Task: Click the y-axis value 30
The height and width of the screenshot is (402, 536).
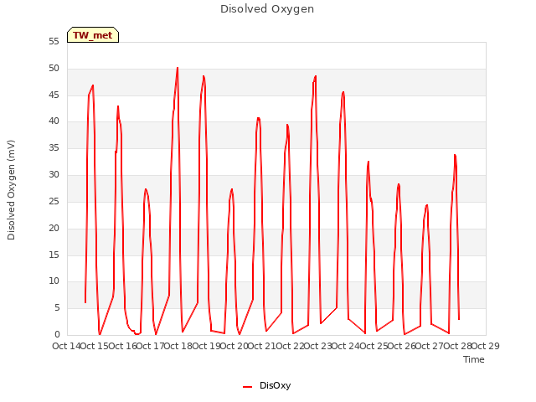Action: 54,175
